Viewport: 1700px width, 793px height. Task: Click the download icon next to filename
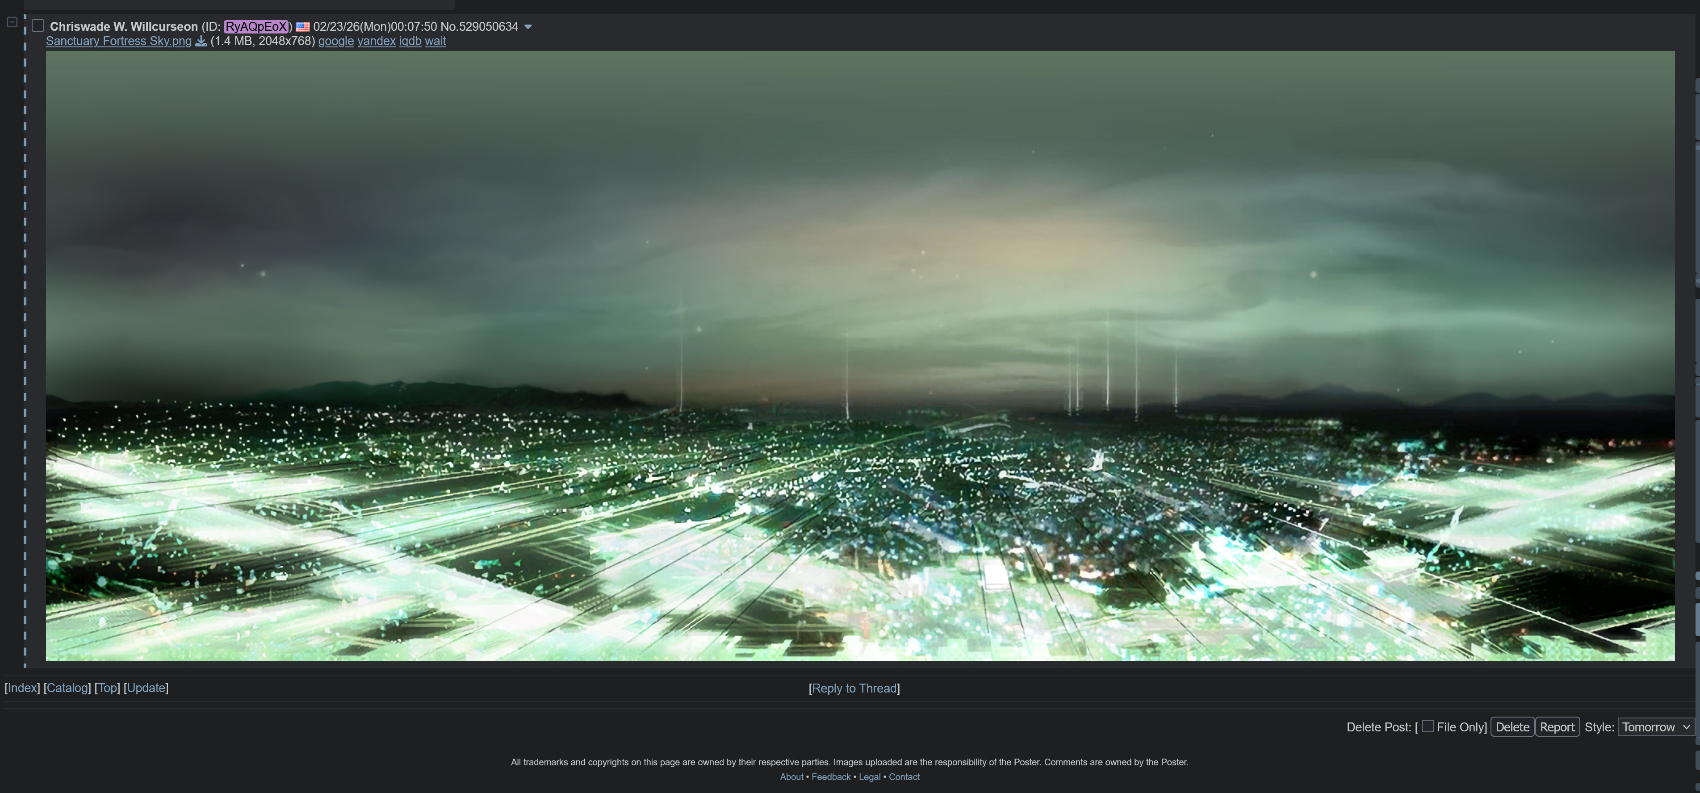(x=201, y=42)
